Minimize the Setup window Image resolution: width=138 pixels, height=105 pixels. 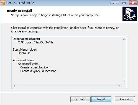(115, 3)
